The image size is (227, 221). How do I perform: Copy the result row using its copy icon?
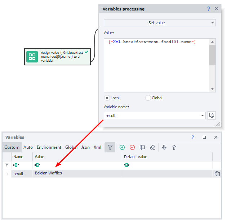(217, 174)
